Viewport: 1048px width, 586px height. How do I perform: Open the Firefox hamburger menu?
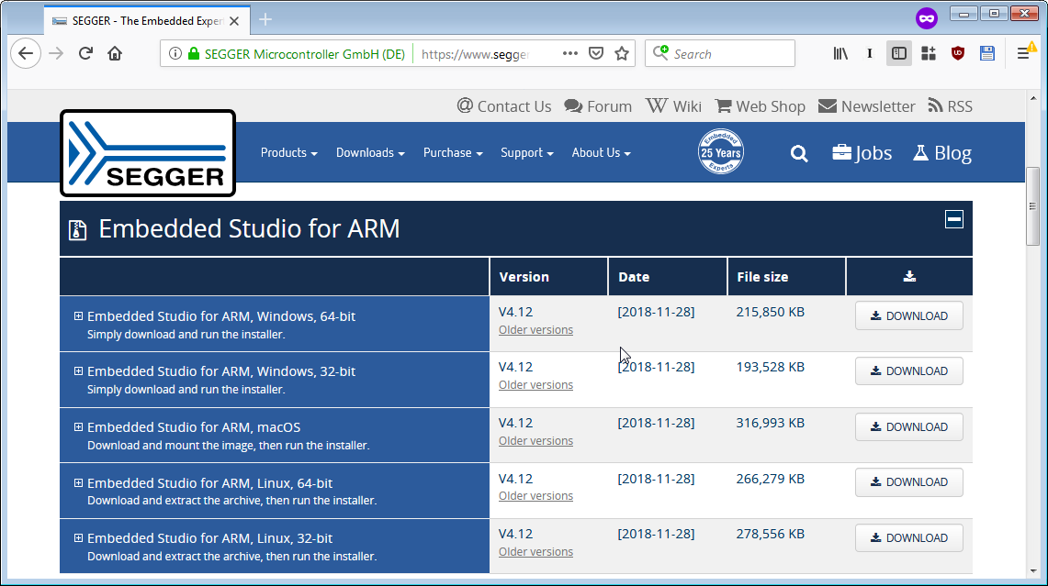[x=1023, y=53]
